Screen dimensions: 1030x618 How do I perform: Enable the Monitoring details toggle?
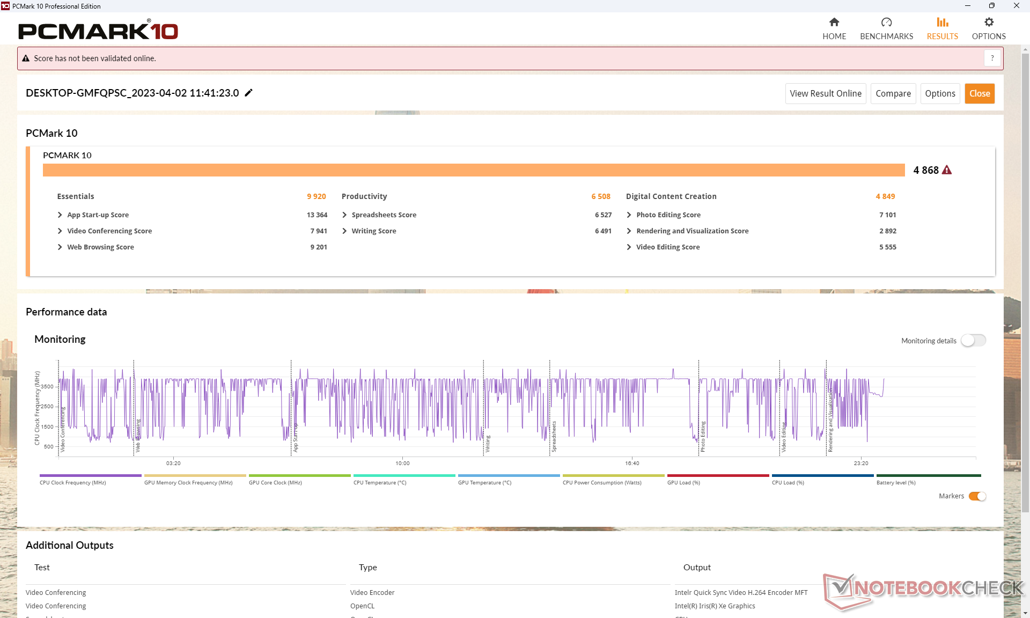click(x=973, y=341)
